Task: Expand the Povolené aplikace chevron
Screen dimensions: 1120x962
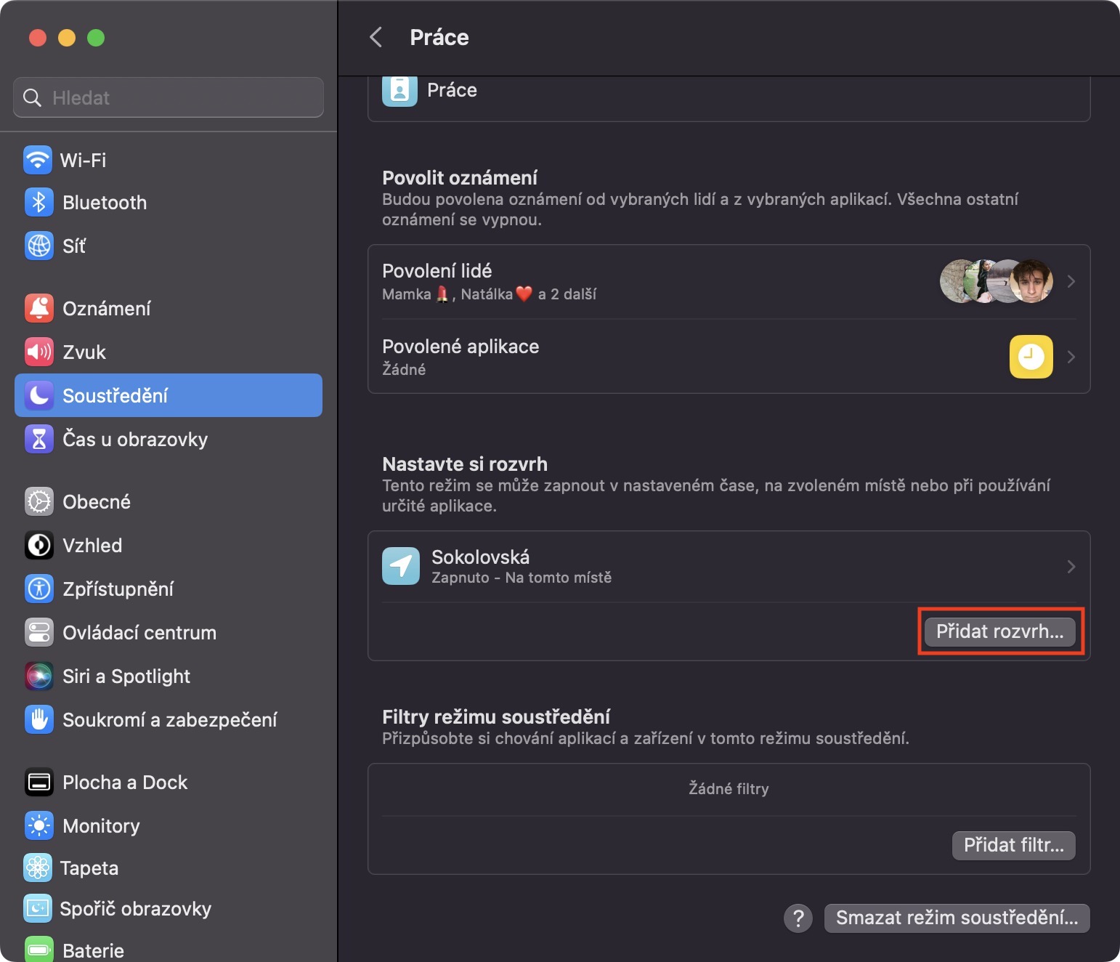Action: (1071, 357)
